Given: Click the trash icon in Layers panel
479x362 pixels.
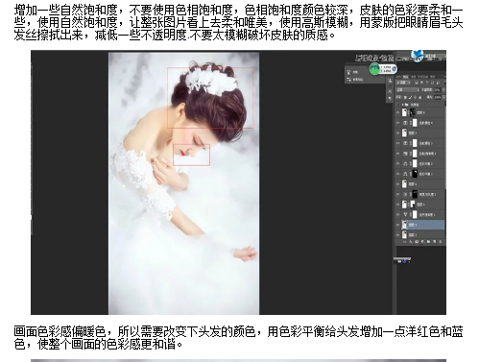Looking at the screenshot, I should 441,242.
